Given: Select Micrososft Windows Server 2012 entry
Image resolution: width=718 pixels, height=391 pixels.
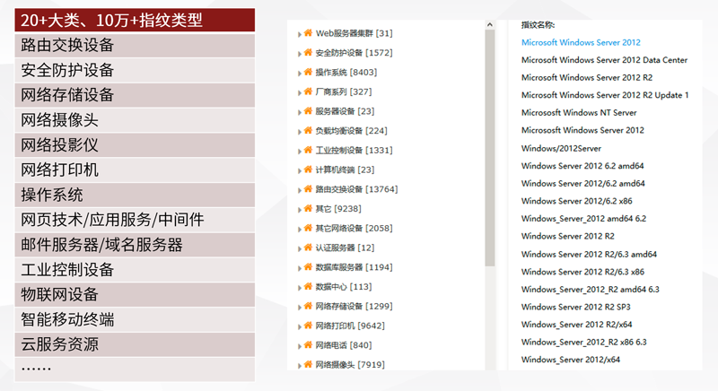Looking at the screenshot, I should point(582,130).
